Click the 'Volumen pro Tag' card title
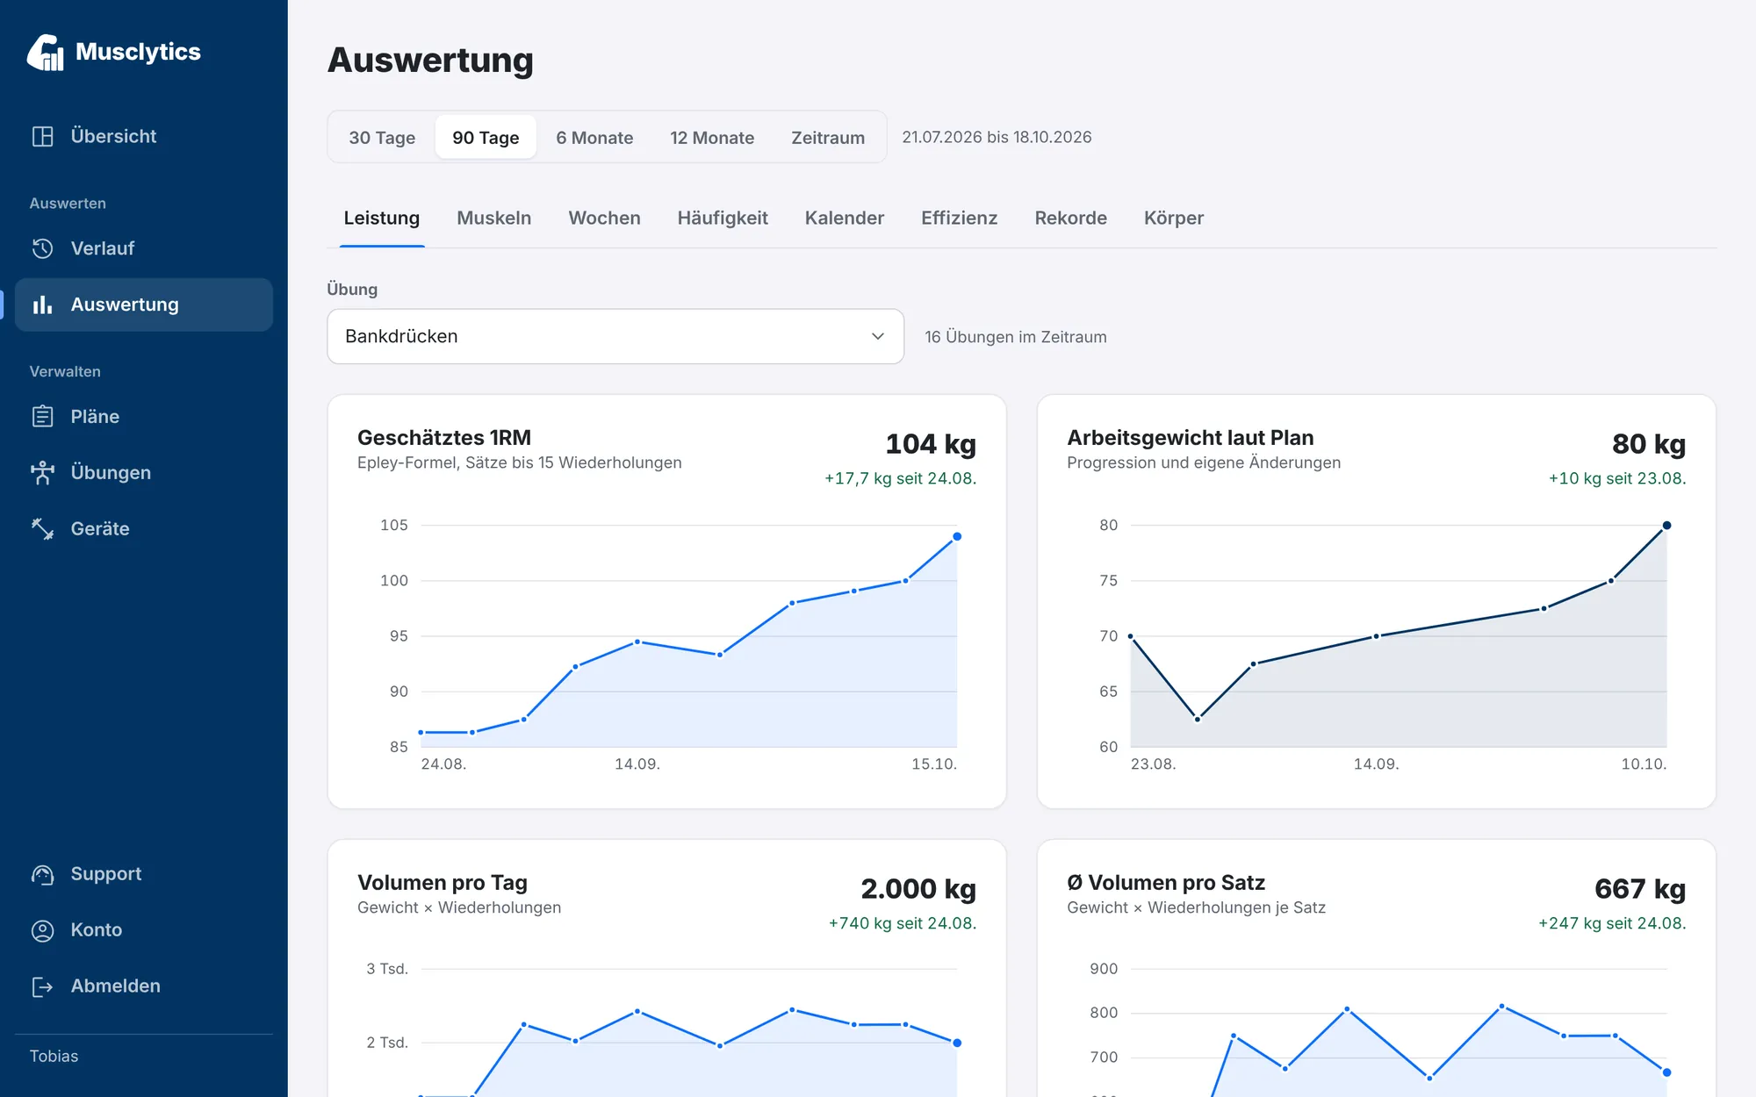The height and width of the screenshot is (1097, 1756). coord(443,883)
